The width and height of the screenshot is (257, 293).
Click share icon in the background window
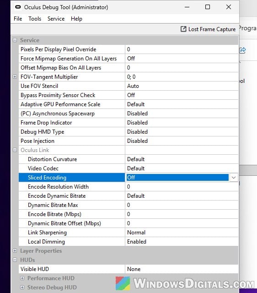click(243, 50)
